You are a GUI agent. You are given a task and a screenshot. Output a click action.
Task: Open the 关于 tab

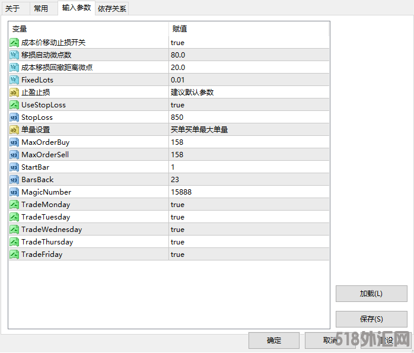click(x=15, y=8)
